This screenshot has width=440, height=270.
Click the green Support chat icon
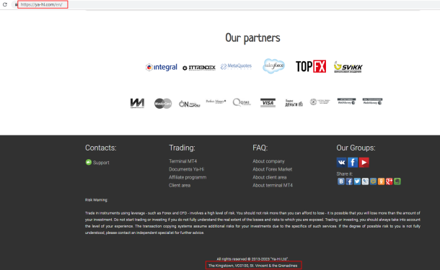tap(89, 162)
